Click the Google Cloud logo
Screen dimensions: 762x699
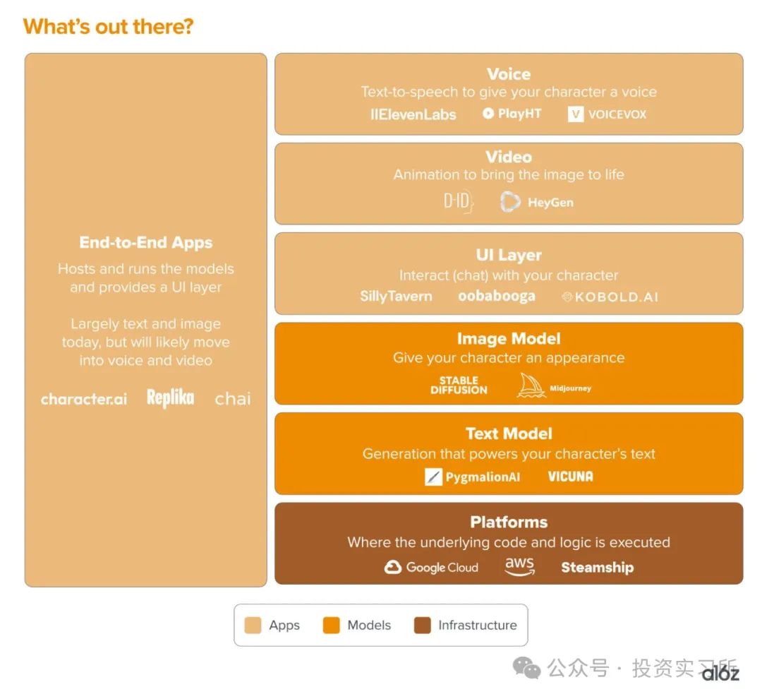[x=431, y=567]
